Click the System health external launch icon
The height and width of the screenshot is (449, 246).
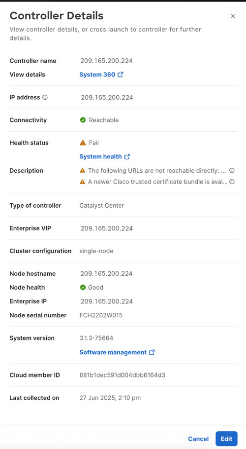point(127,156)
